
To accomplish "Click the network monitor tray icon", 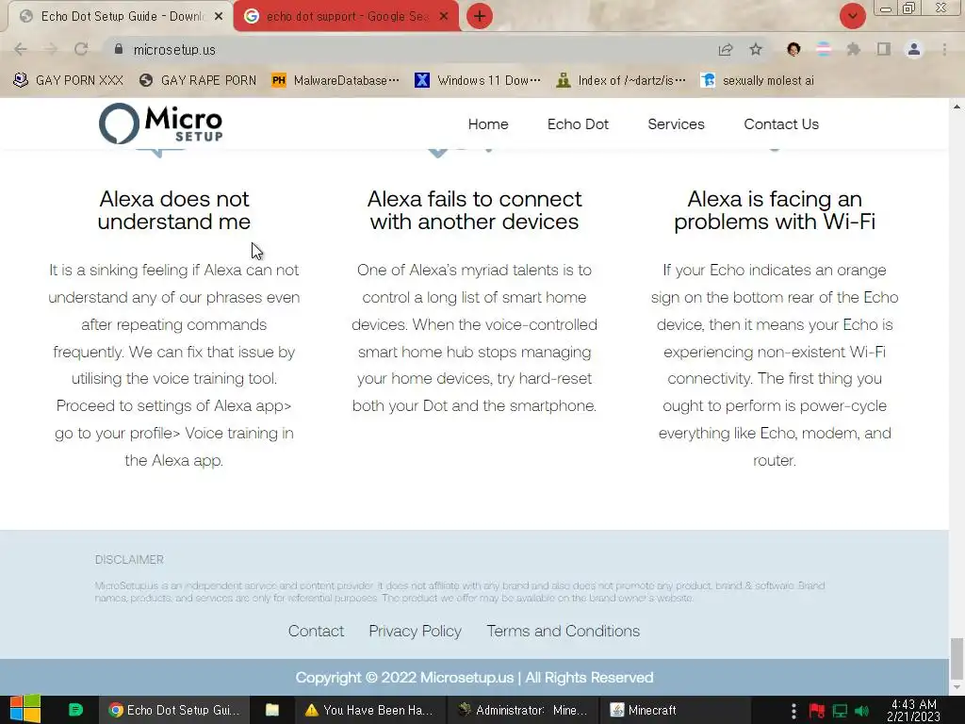I will coord(840,711).
